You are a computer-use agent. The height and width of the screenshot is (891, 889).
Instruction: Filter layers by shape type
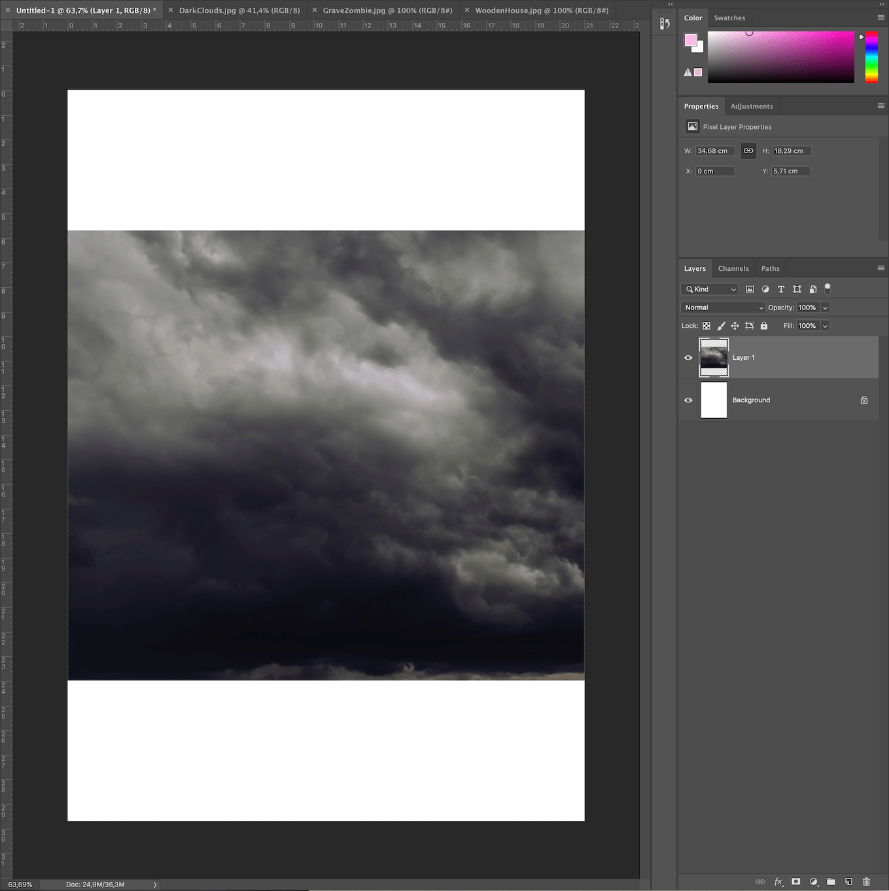pyautogui.click(x=797, y=288)
